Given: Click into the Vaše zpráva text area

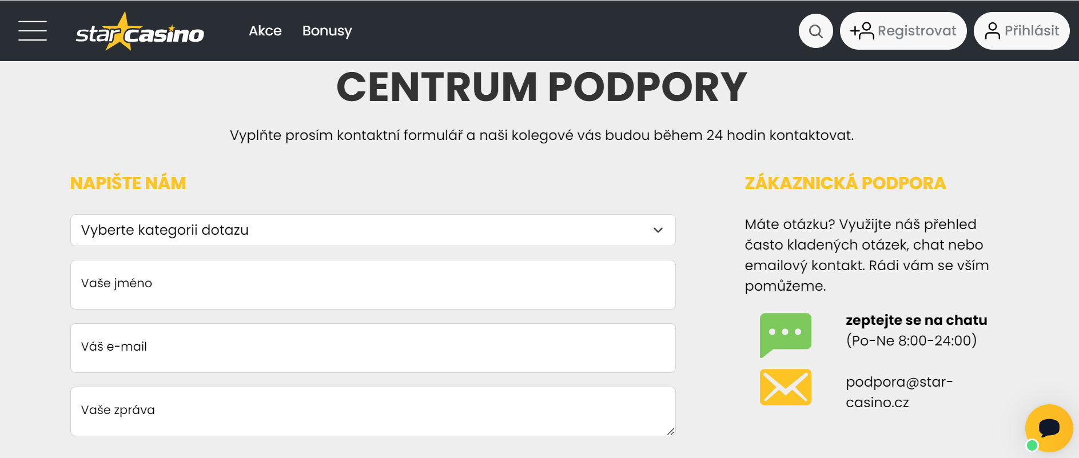Looking at the screenshot, I should click(373, 411).
